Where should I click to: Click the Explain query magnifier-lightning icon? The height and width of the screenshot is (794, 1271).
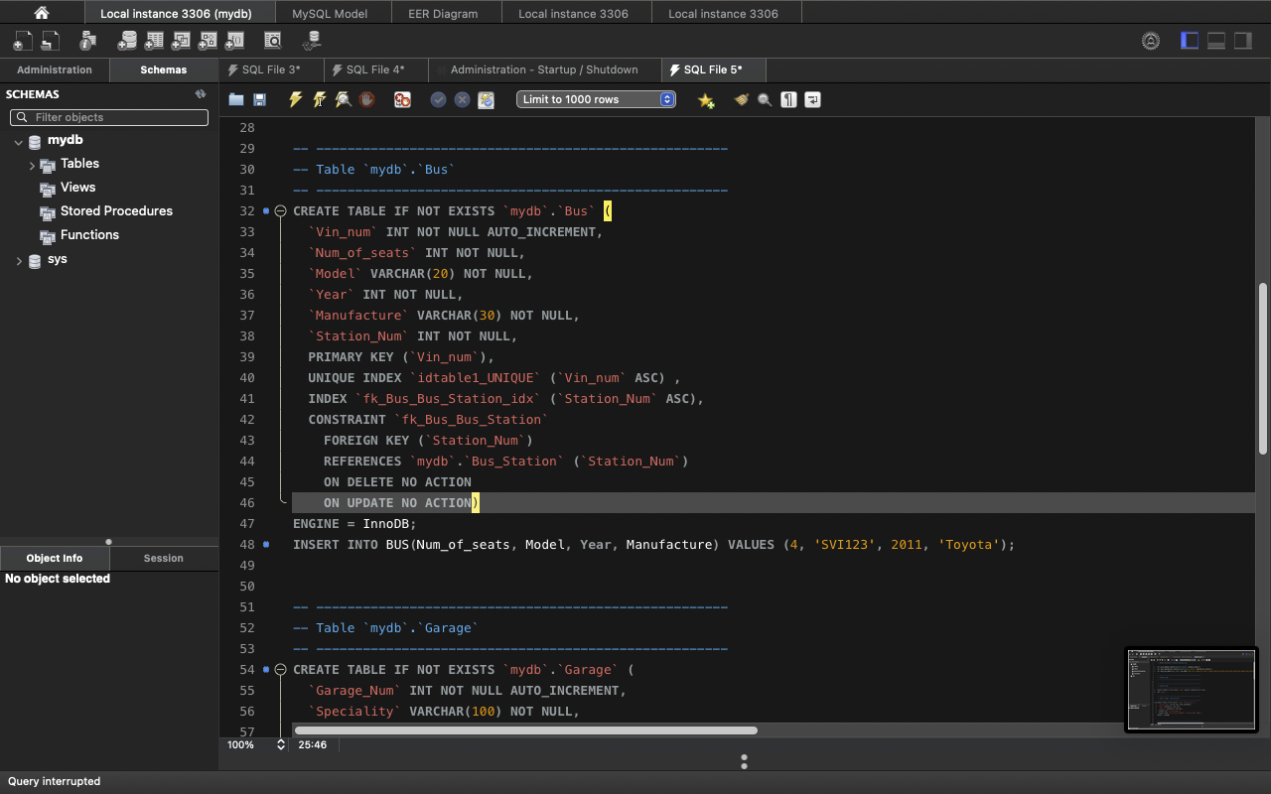(343, 99)
